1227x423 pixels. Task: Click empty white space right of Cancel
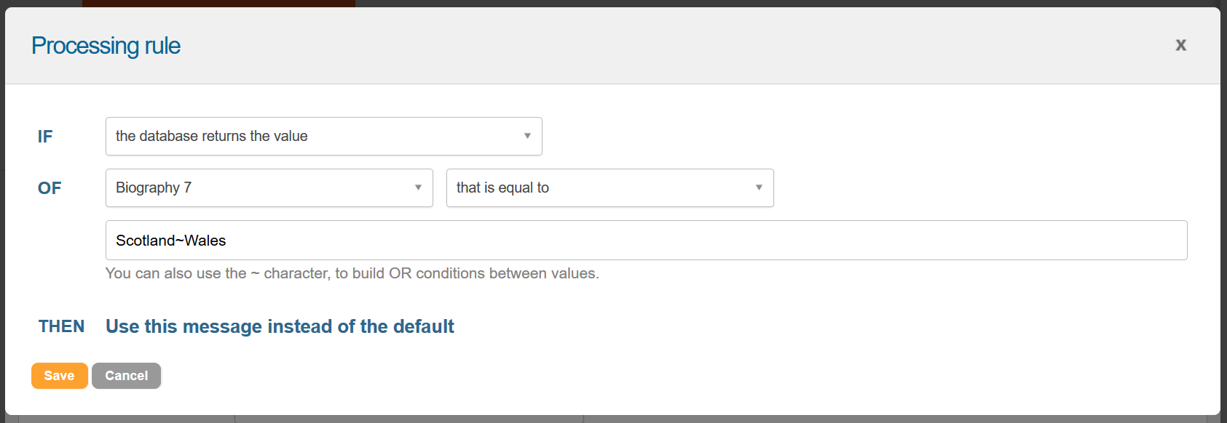pyautogui.click(x=583, y=376)
